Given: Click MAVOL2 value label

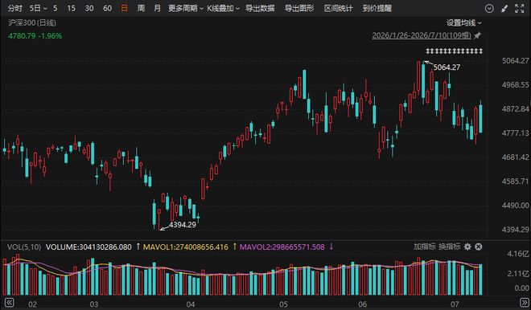Looking at the screenshot, I should [282, 247].
